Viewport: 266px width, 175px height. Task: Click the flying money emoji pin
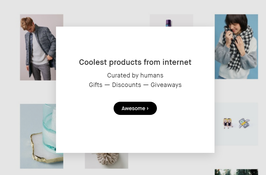pyautogui.click(x=244, y=123)
